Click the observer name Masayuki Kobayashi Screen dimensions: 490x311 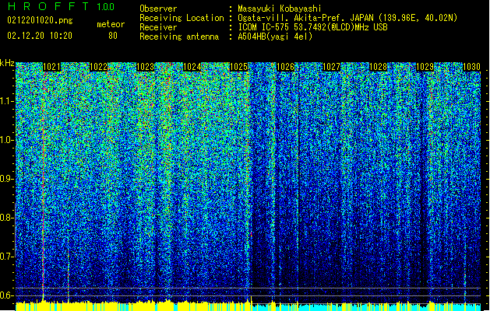click(280, 9)
